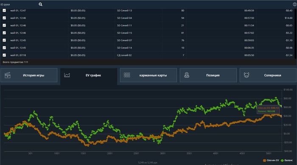
Task: Select the SD Синий 11 table name
Action: [124, 25]
